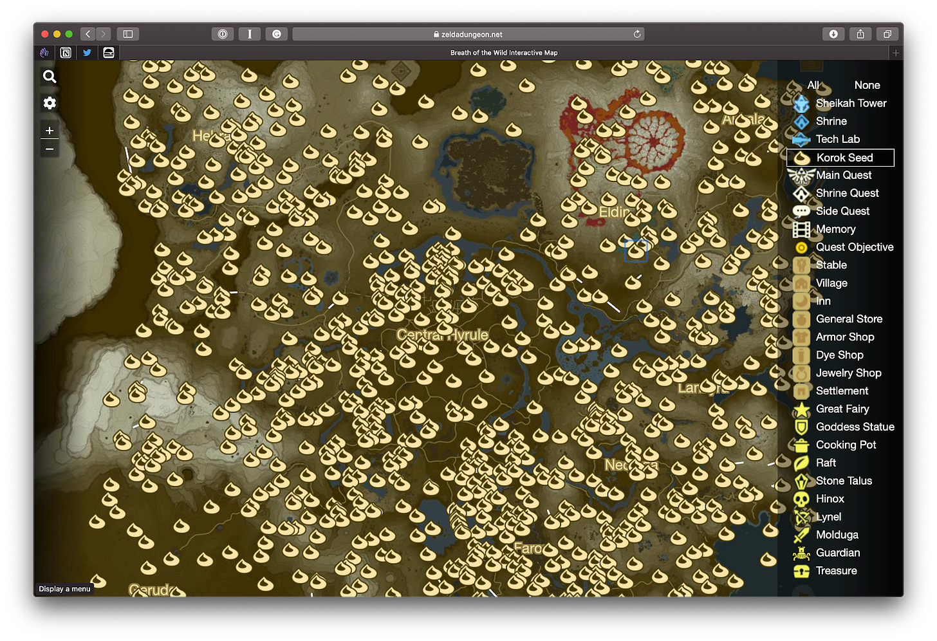This screenshot has height=641, width=937.
Task: Toggle Treasure chest icon
Action: 801,571
